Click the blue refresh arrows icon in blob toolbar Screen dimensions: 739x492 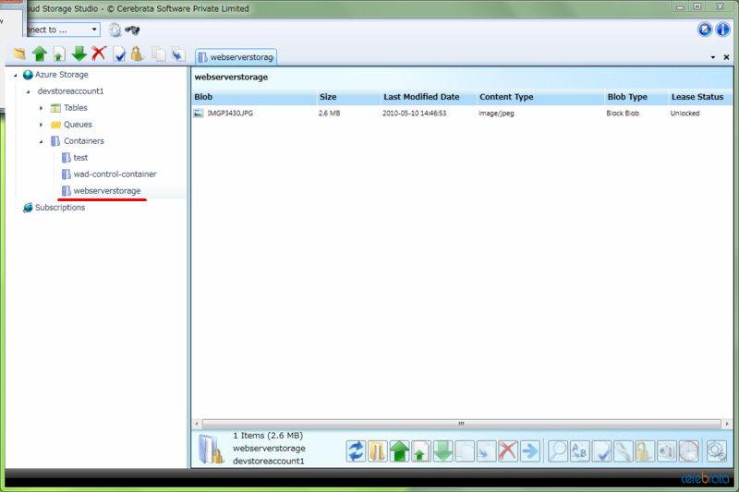(356, 451)
